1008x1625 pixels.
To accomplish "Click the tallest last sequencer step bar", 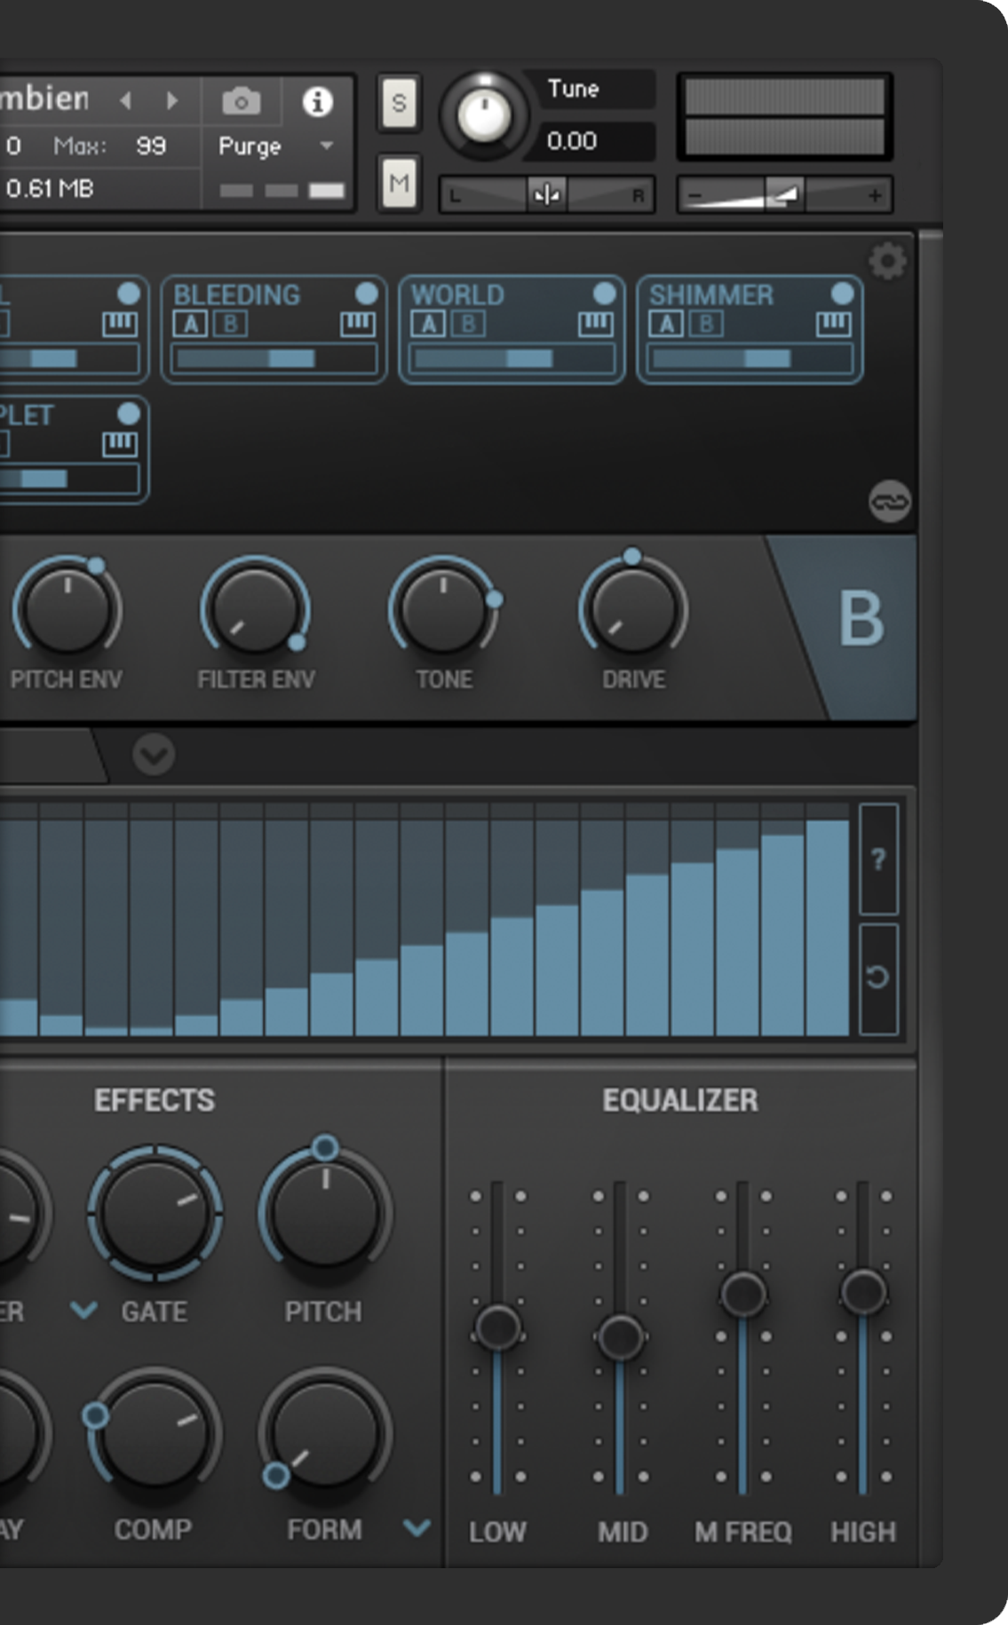I will pos(827,928).
